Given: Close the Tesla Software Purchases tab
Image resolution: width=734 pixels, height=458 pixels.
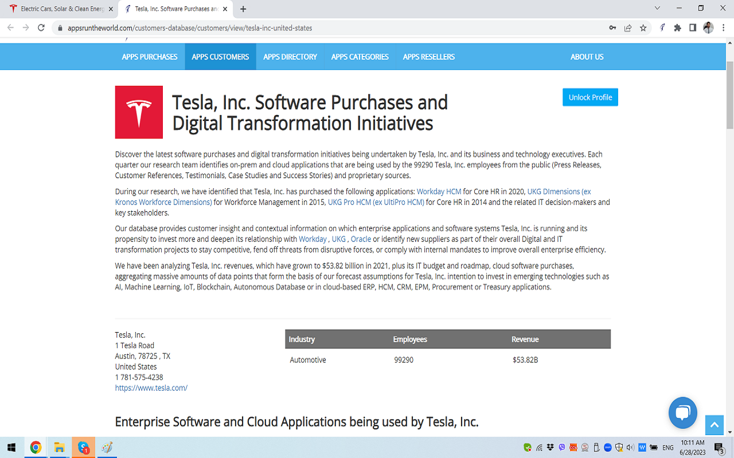Looking at the screenshot, I should tap(224, 9).
